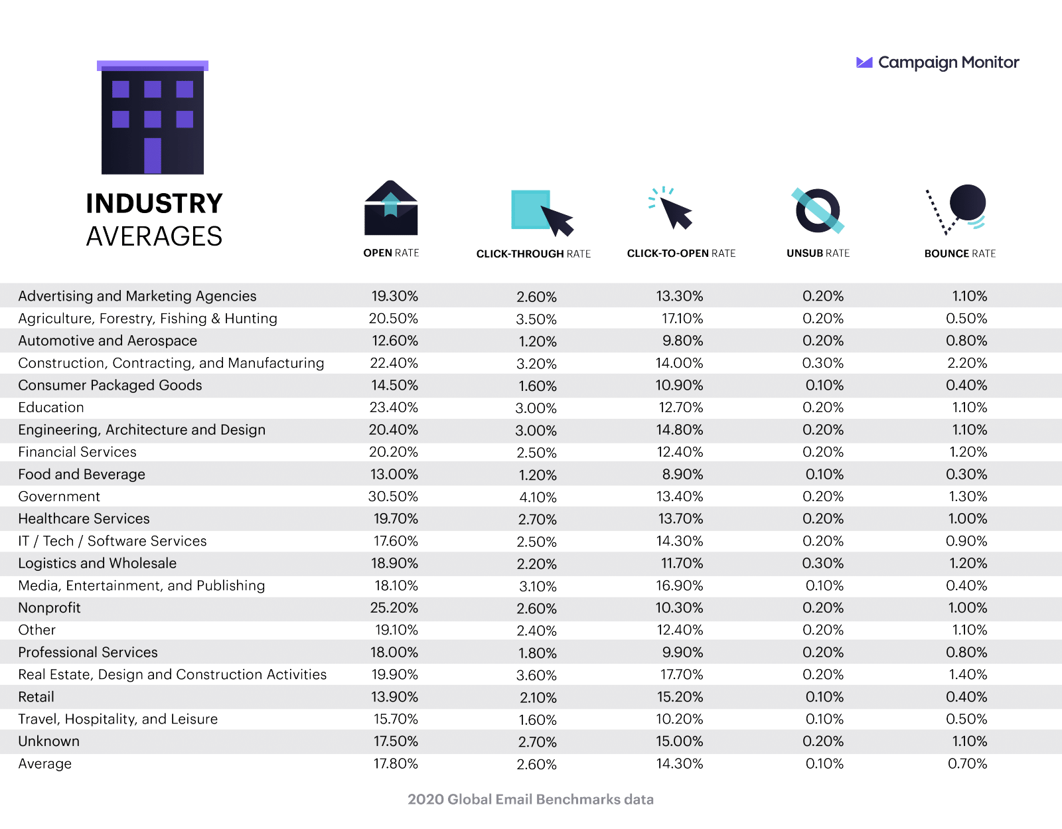The height and width of the screenshot is (829, 1062).
Task: Click the INDUSTRY AVERAGES heading
Action: pos(154,220)
